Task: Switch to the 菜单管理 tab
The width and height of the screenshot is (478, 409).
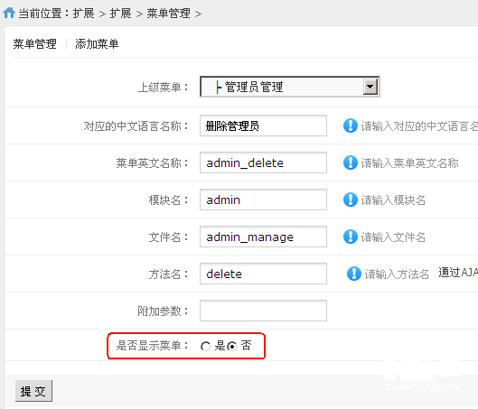Action: click(x=34, y=44)
